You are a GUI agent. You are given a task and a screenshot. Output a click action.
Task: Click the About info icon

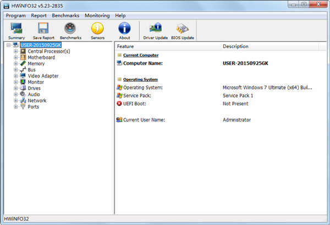[124, 28]
